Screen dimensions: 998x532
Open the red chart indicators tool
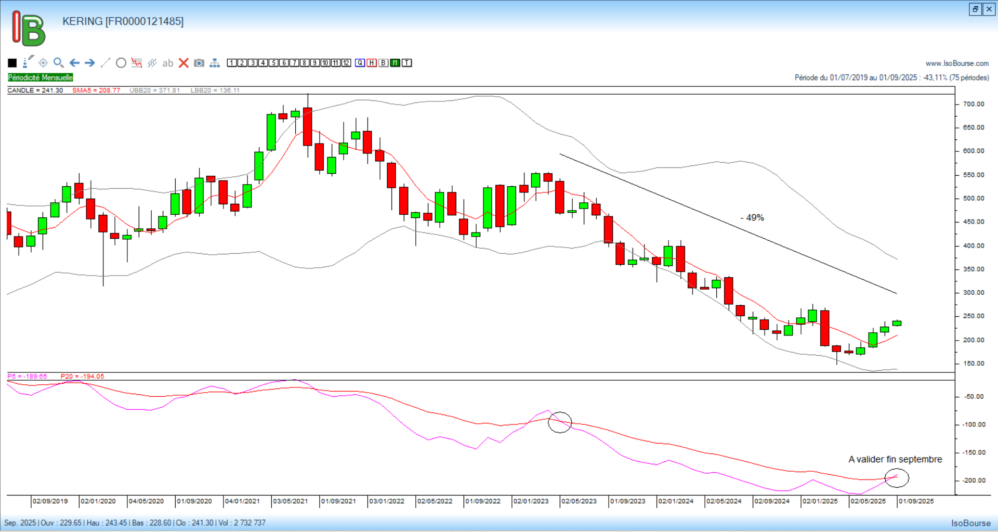pyautogui.click(x=137, y=63)
